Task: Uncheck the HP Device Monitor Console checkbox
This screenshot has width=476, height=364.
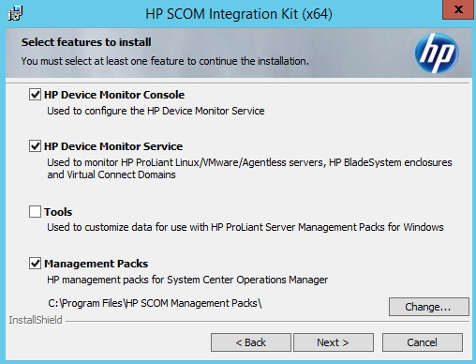Action: 35,95
